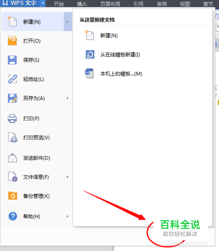
Task: Expand the 帮助(H) submenu arrow
Action: (67, 216)
